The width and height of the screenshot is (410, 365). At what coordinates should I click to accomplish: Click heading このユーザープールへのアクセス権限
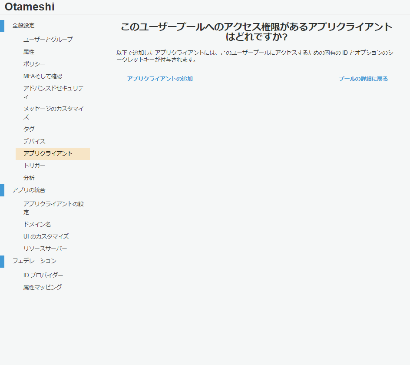coord(257,32)
